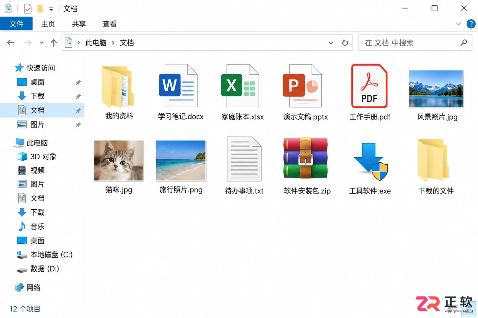Expand the address bar history dropdown
The height and width of the screenshot is (318, 478).
click(x=331, y=43)
